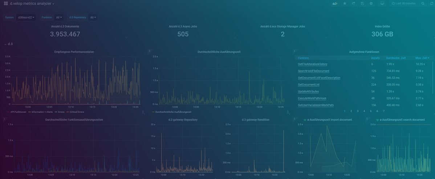
Task: Open the GetDocumentListFacetDescription link
Action: click(319, 78)
